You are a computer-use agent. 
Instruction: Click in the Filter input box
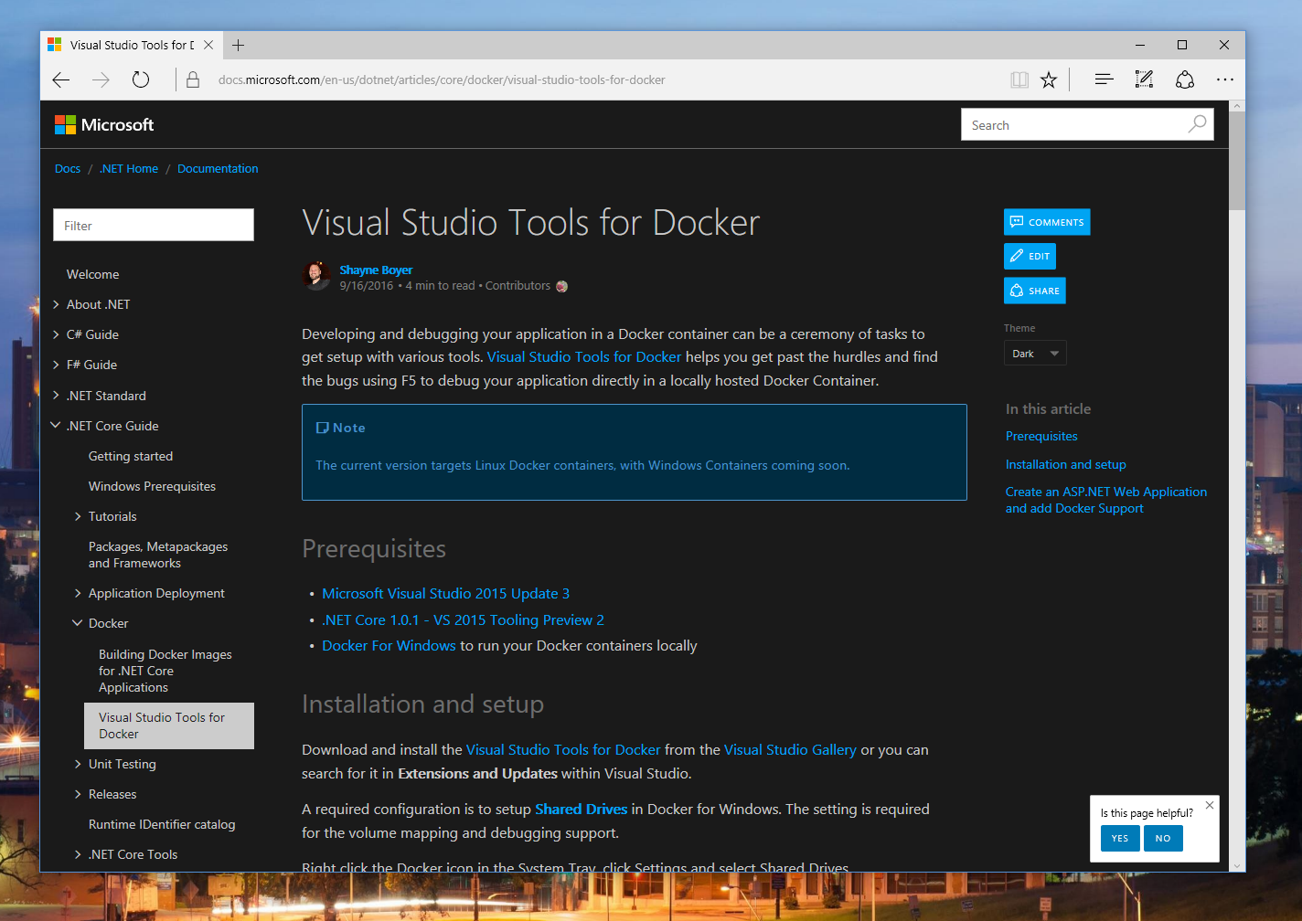pos(154,225)
